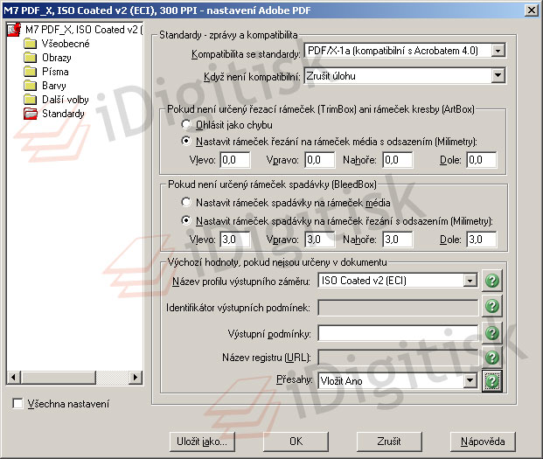Click the BleedBox Nahoře 3,0 field
The height and width of the screenshot is (459, 543).
pos(398,240)
